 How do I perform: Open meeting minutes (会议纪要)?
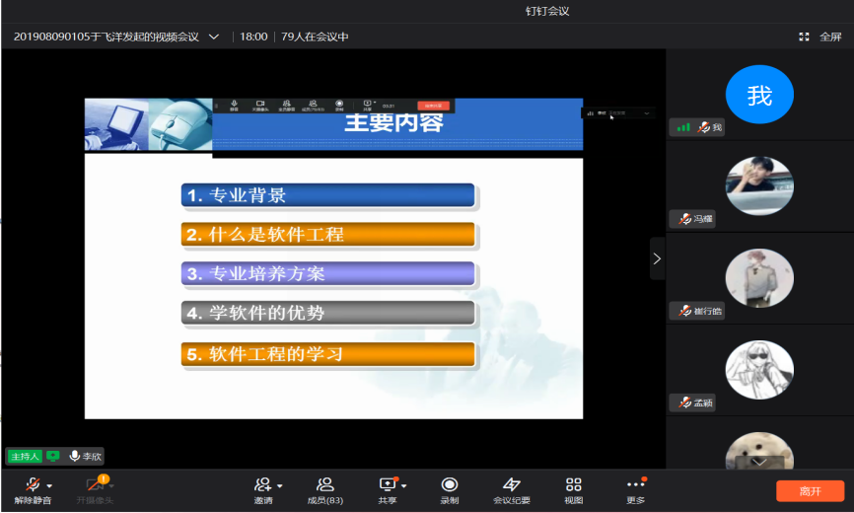point(512,484)
